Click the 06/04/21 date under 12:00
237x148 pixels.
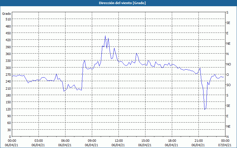(x=118, y=145)
